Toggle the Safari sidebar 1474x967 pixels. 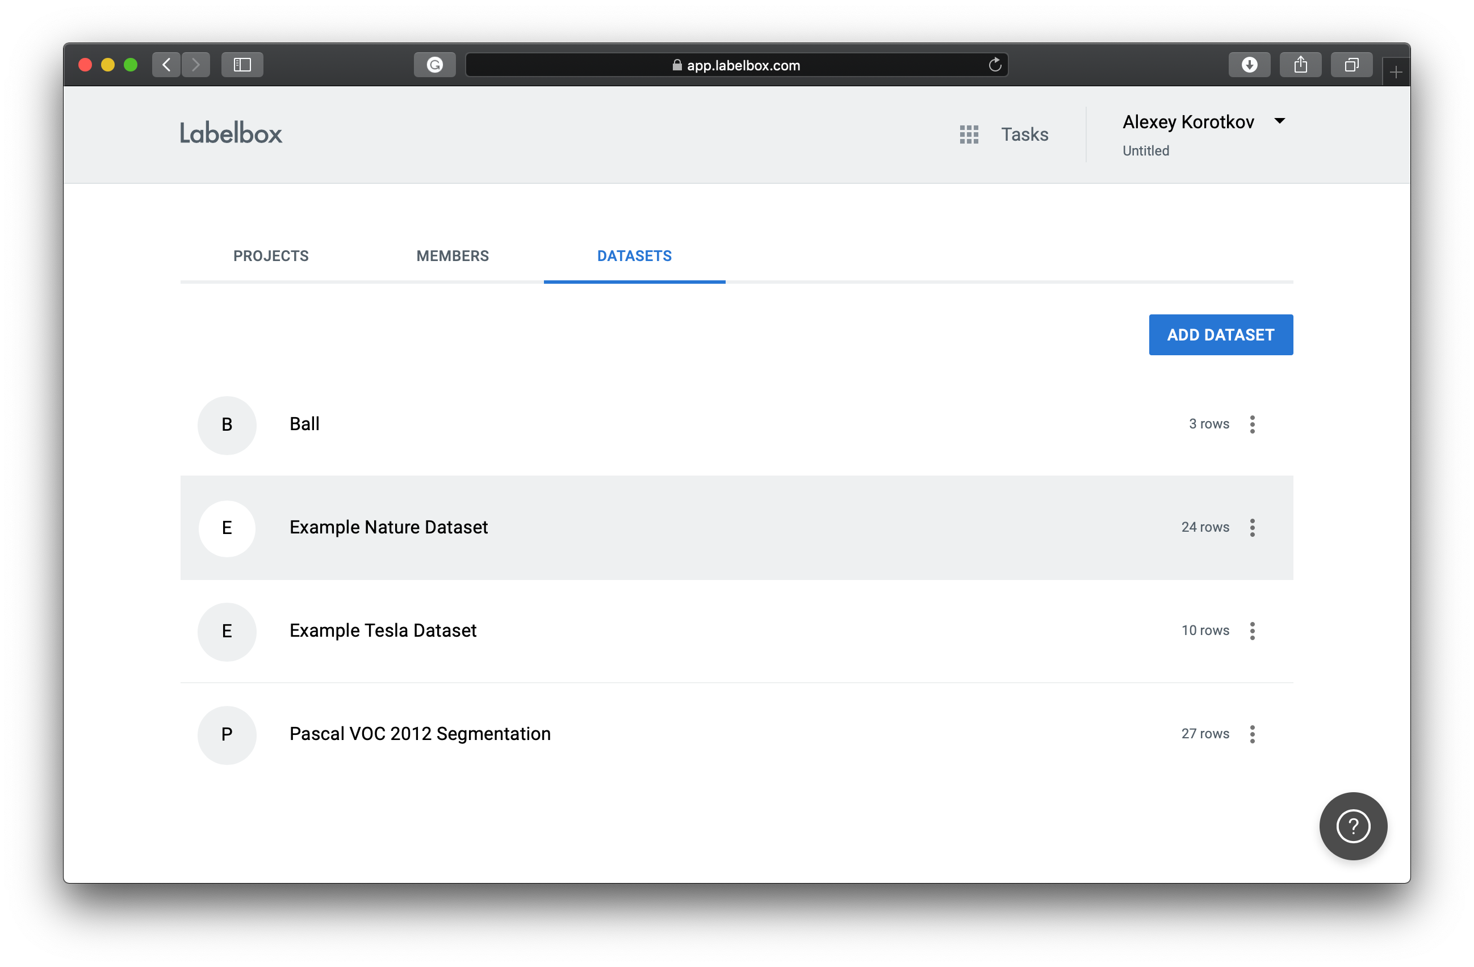tap(242, 65)
